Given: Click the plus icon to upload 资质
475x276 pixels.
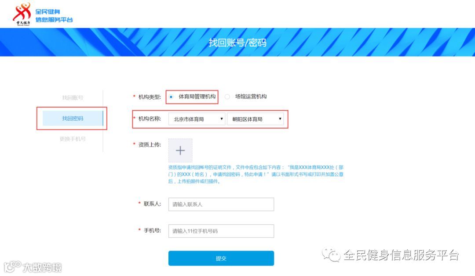Looking at the screenshot, I should [x=180, y=150].
